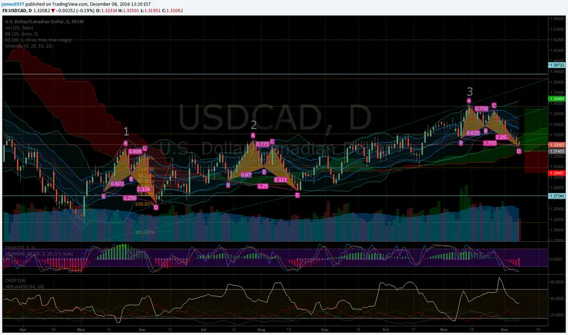
Task: Click the 60.0000 value on ADX scale
Action: coord(558,282)
